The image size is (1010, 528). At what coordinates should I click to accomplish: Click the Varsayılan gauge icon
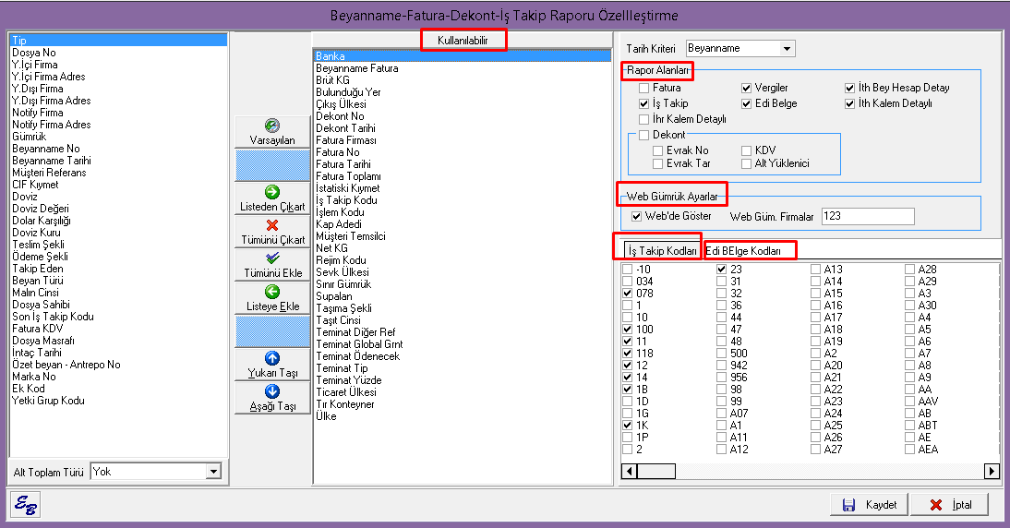(x=272, y=126)
